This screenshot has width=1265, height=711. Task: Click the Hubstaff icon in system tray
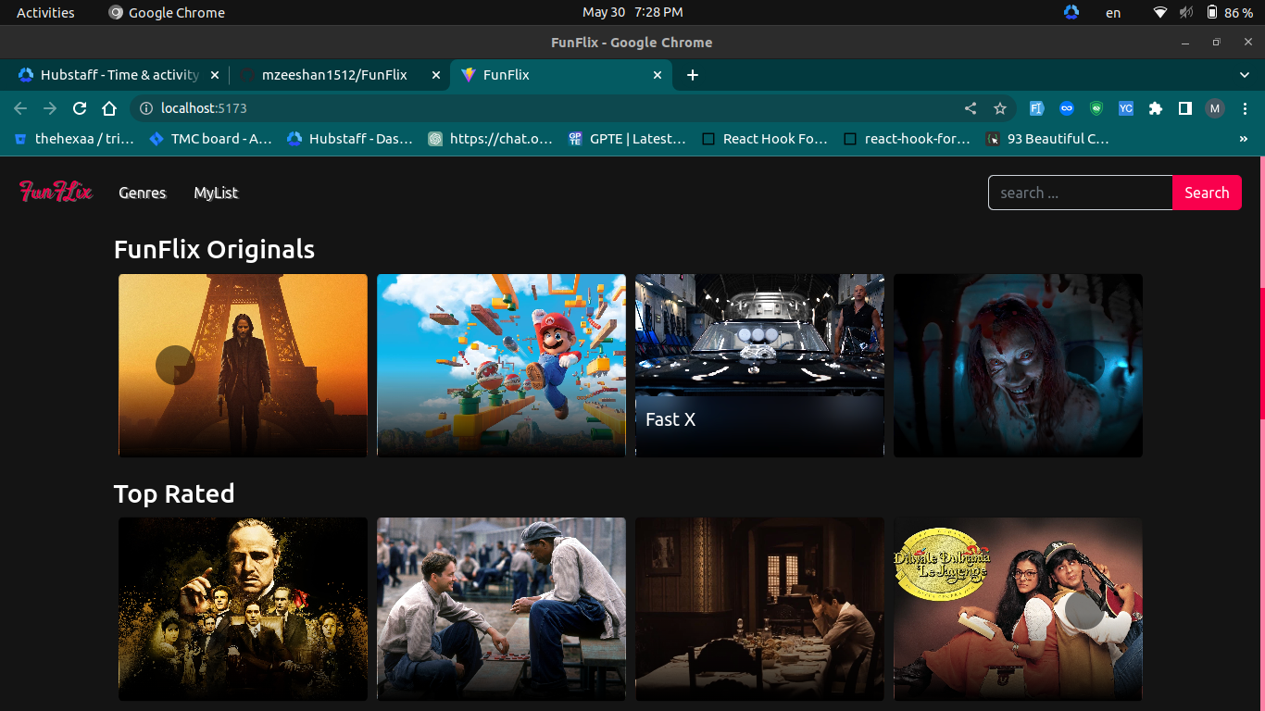click(x=1071, y=12)
